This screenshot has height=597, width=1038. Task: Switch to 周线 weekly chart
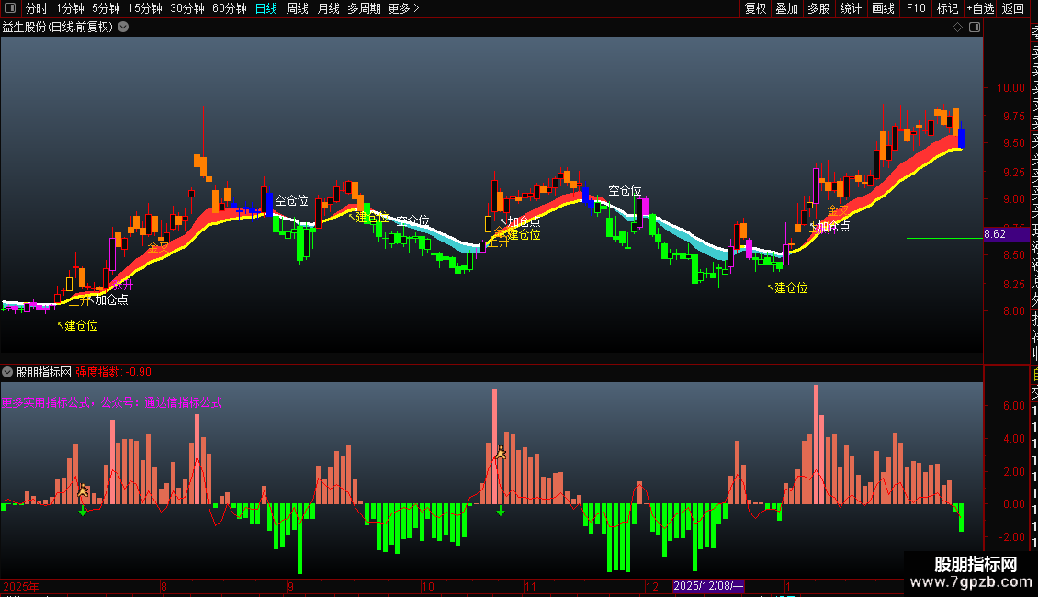point(298,8)
